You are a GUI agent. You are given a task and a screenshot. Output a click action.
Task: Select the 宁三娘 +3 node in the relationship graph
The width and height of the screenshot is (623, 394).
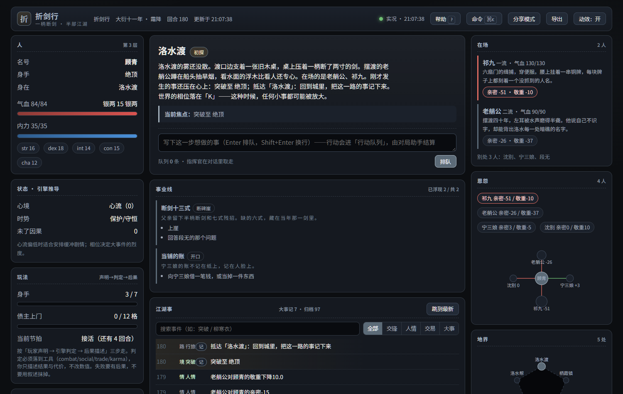[x=570, y=278]
